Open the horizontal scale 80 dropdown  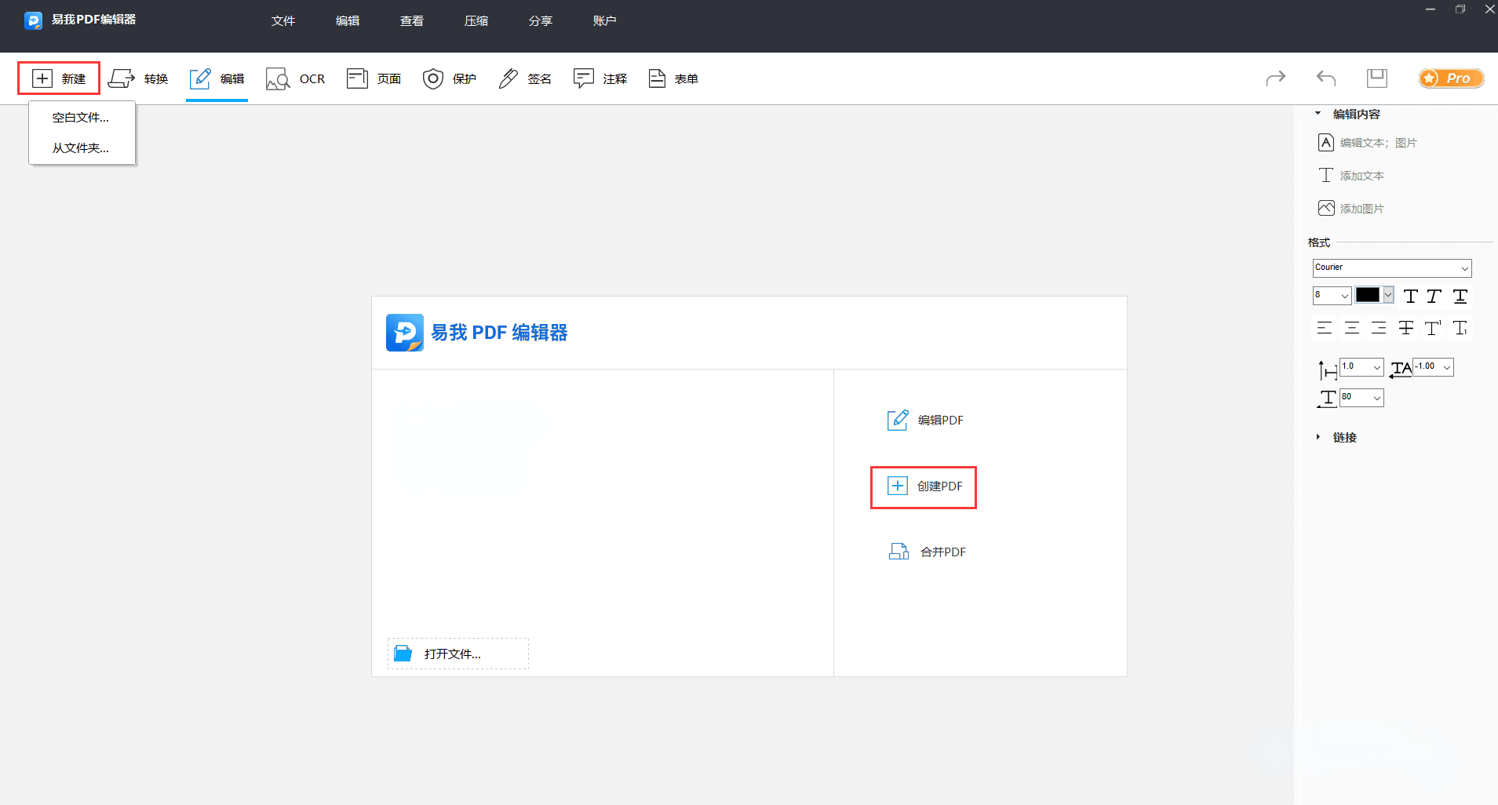(1361, 397)
